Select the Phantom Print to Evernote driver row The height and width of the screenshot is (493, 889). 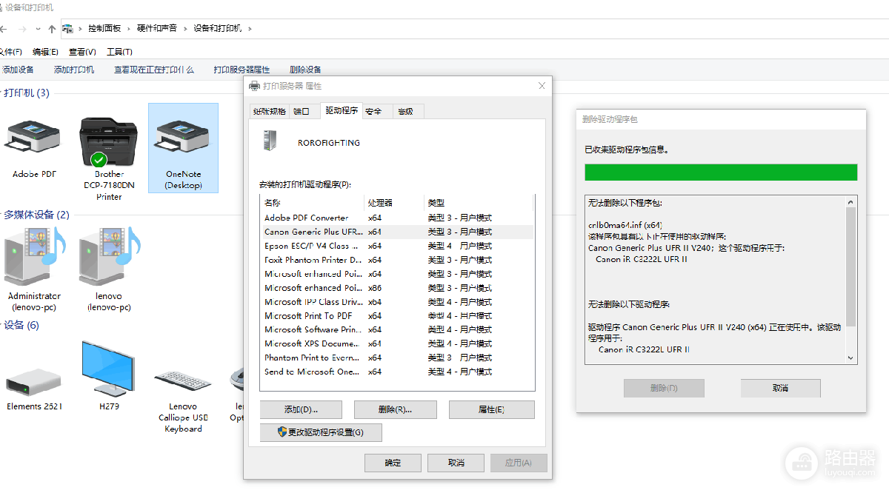[x=397, y=358]
